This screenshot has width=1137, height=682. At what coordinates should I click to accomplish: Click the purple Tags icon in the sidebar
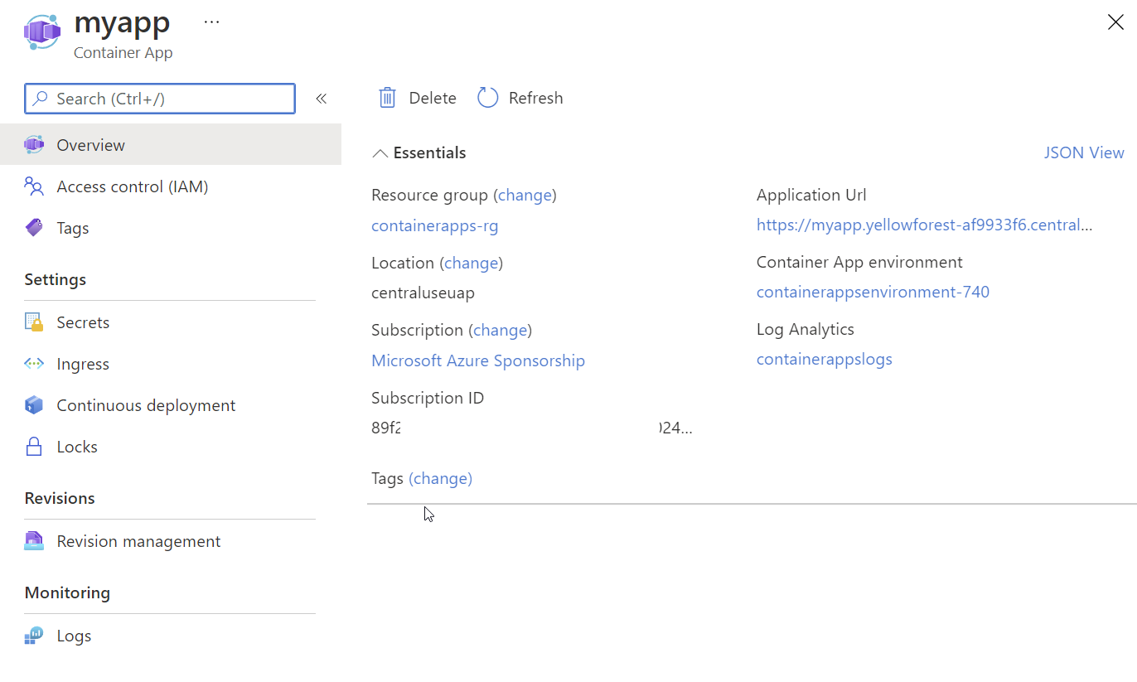[34, 228]
